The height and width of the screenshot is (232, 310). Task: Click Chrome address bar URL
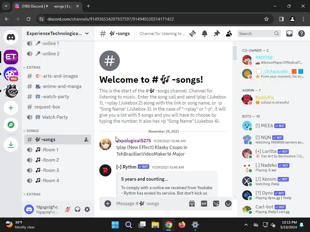point(110,19)
